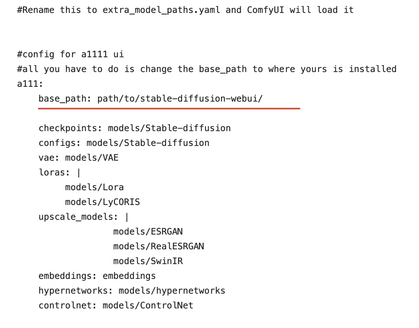Screen dimensions: 419x328
Task: Click the models/Lora path entry
Action: [x=94, y=187]
